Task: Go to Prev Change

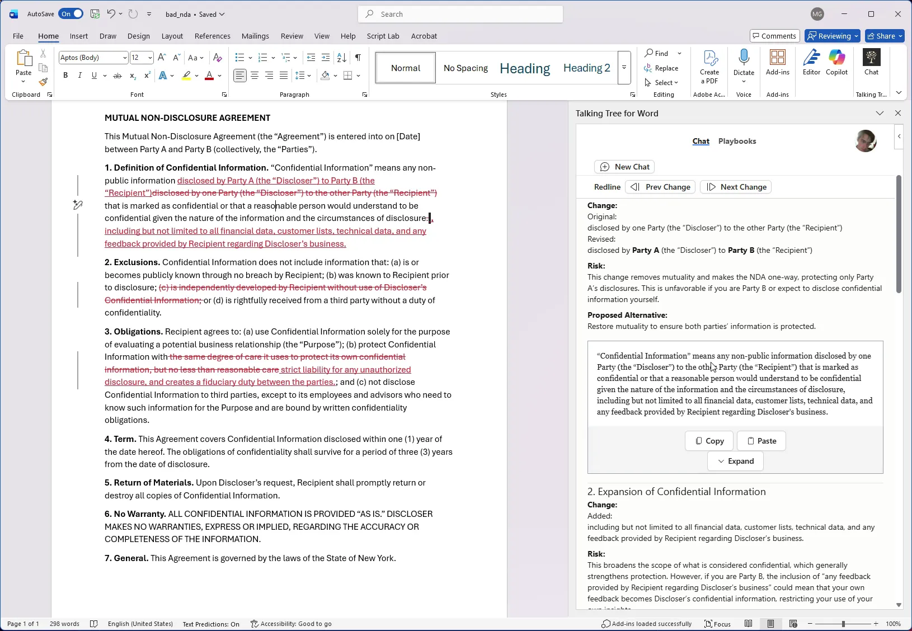Action: pos(660,187)
